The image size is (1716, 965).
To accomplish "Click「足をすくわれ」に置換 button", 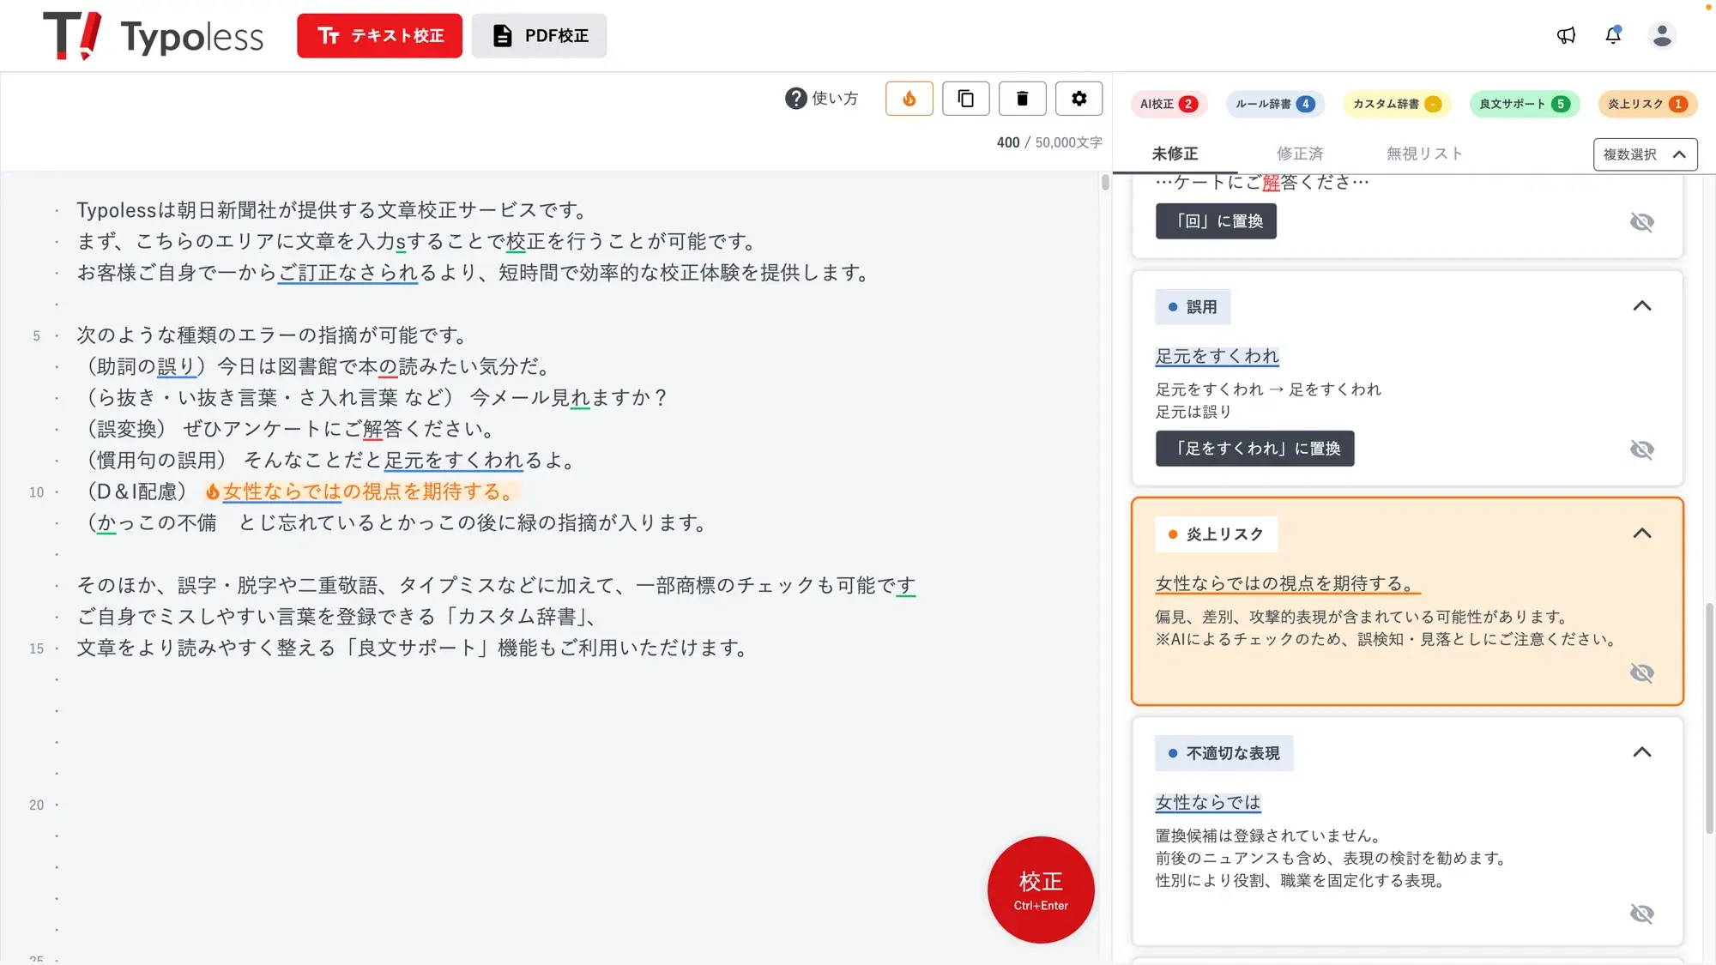I will tap(1254, 449).
